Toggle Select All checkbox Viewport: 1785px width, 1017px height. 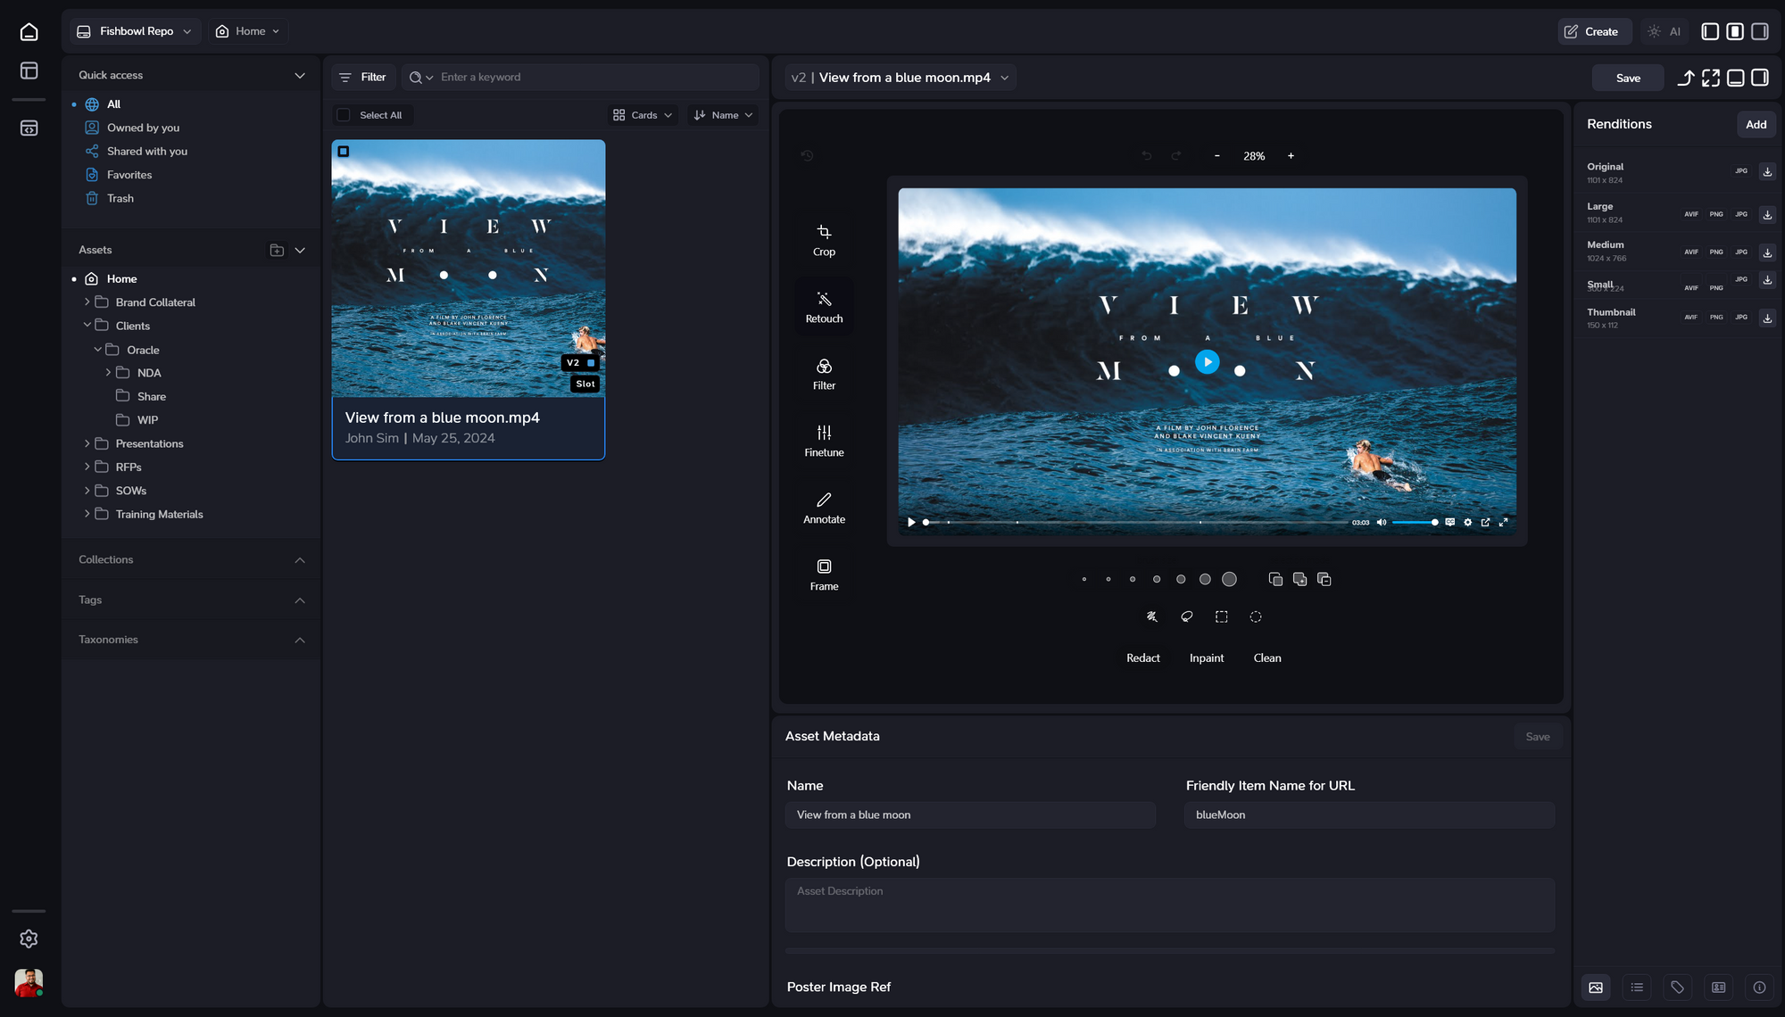point(345,115)
